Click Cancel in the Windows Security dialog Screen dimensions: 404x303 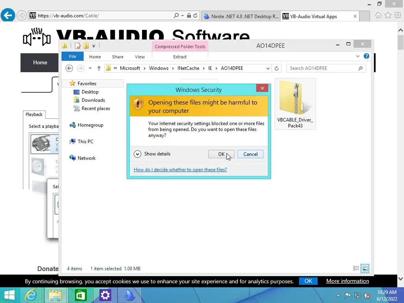pos(251,154)
